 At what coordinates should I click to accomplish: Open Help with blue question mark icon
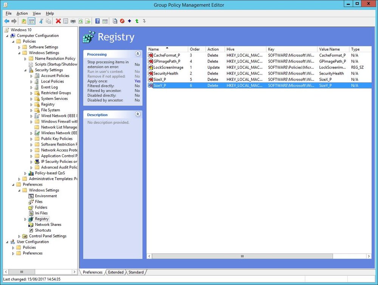[98, 21]
